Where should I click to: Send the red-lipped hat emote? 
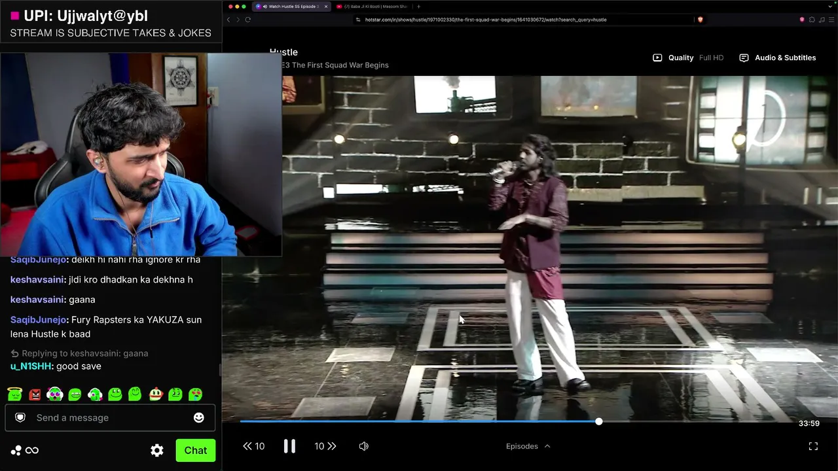155,394
